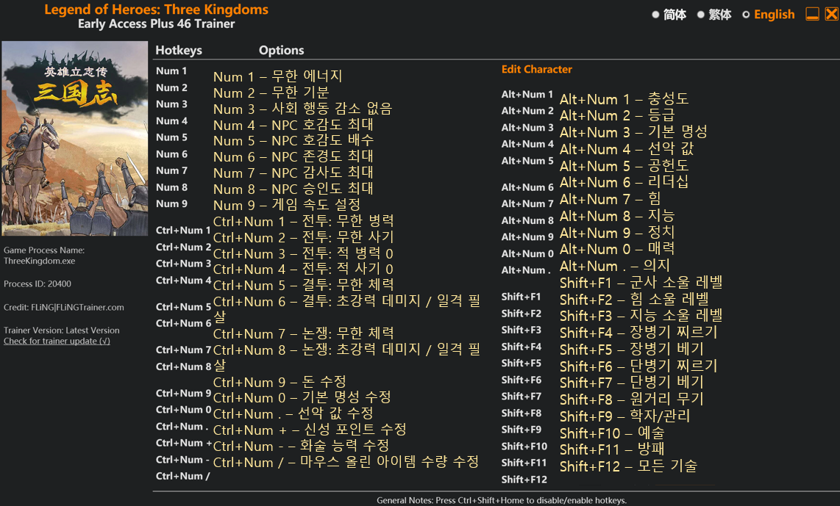840x506 pixels.
Task: Click option Shift+F10 – 예술
Action: [612, 433]
